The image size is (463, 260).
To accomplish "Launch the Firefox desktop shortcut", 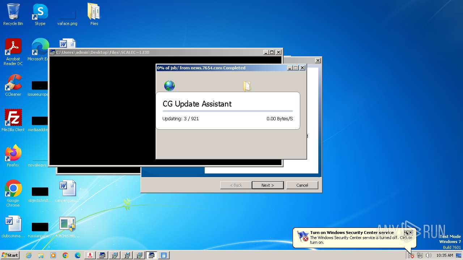I will pos(13,156).
